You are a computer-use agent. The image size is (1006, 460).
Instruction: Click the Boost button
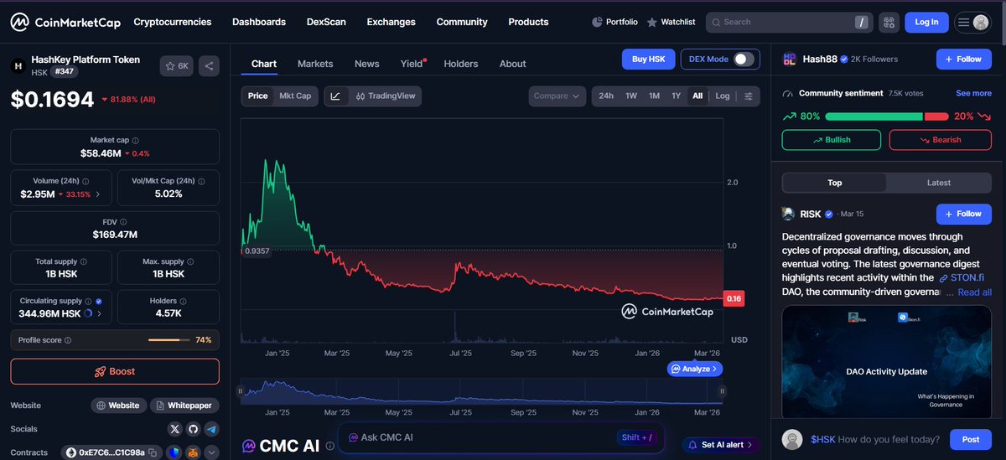tap(115, 371)
